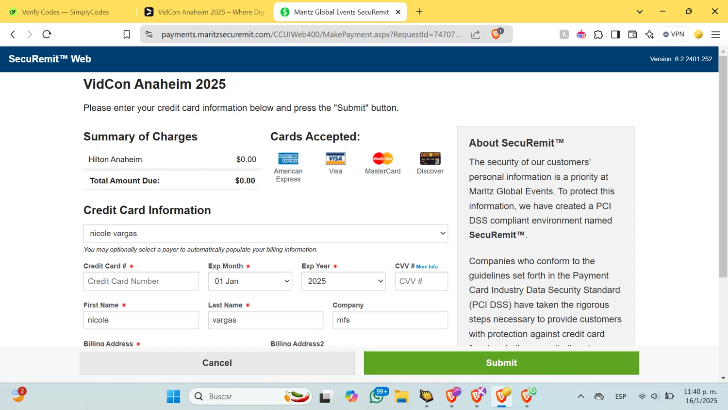Open Brave Shields lion icon
728x410 pixels.
pos(496,34)
